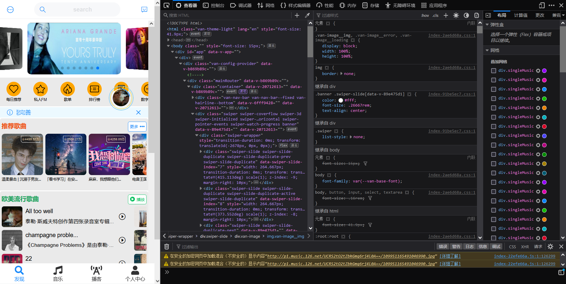
Task: Filter console by 错误 errors
Action: [443, 247]
